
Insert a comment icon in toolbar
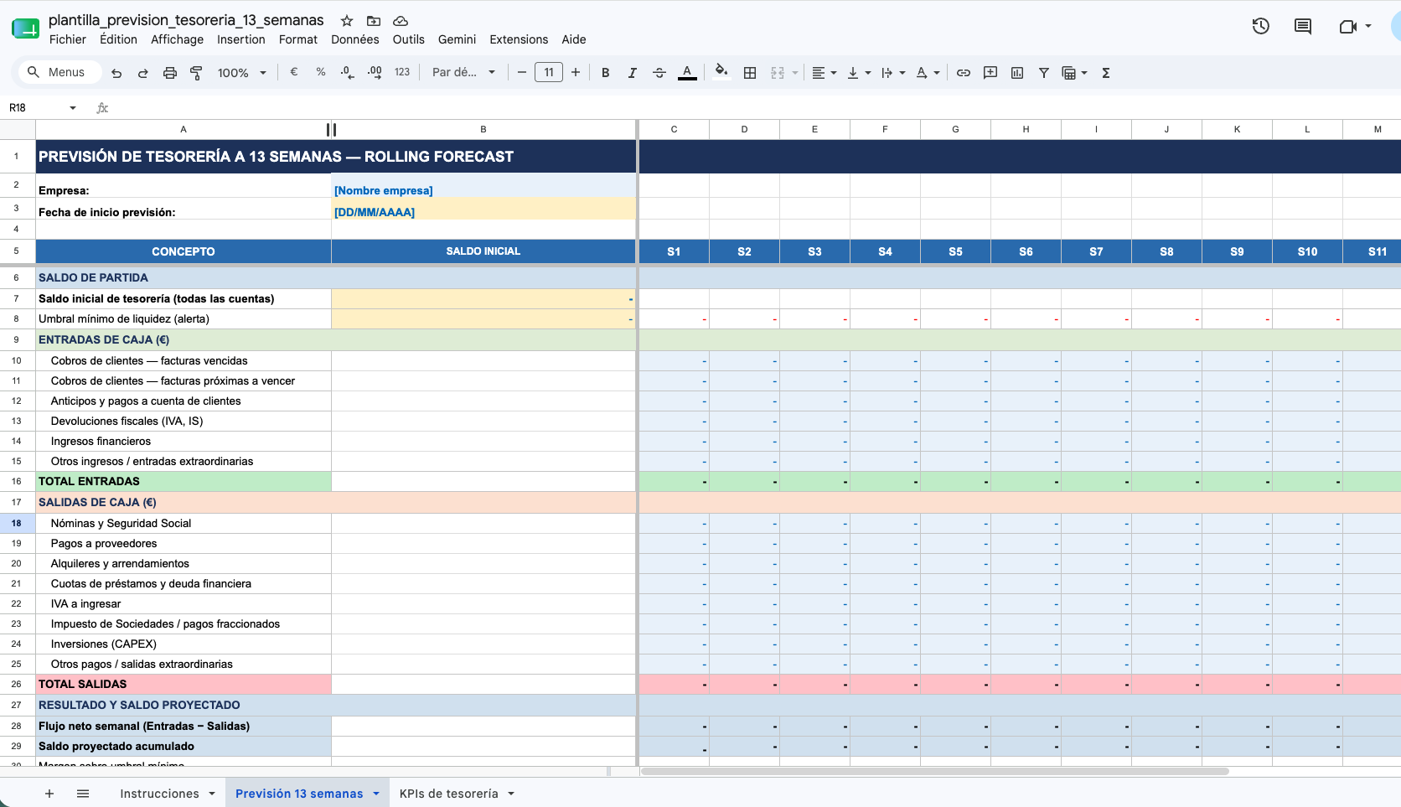click(990, 73)
